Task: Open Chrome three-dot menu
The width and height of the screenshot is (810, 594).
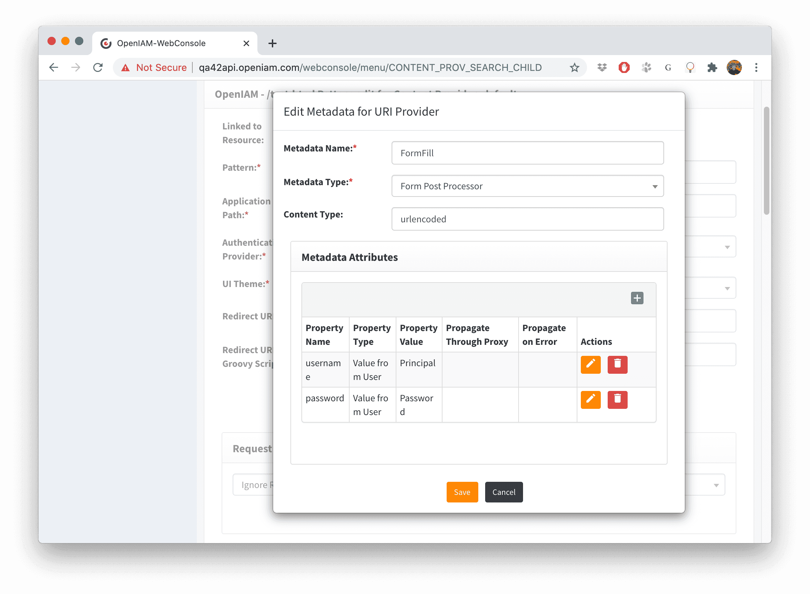Action: pyautogui.click(x=756, y=67)
